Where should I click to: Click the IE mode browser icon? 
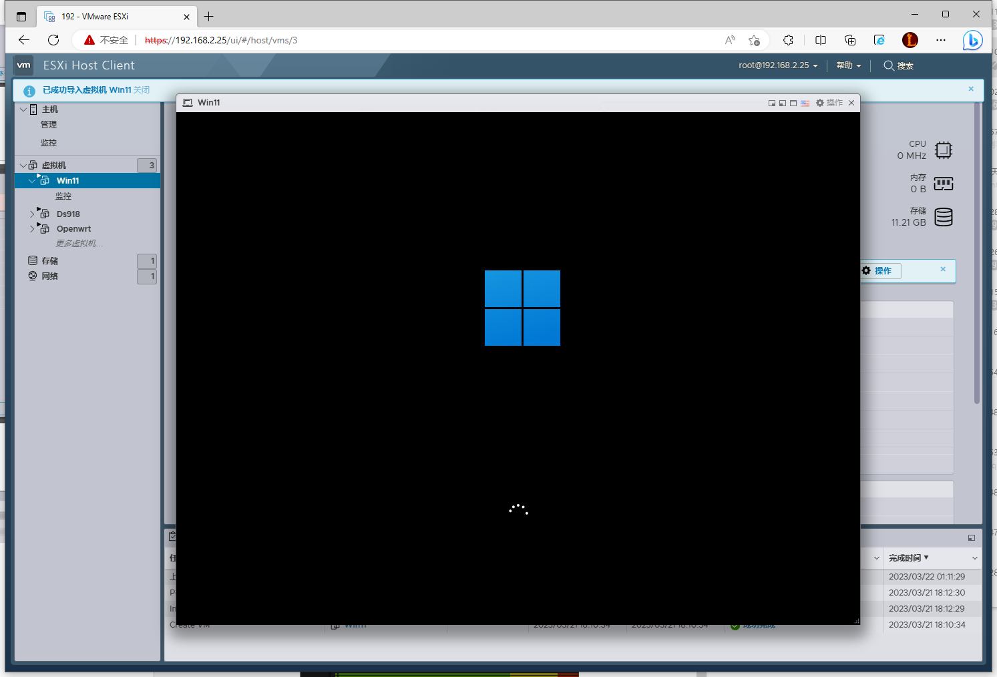coord(879,40)
